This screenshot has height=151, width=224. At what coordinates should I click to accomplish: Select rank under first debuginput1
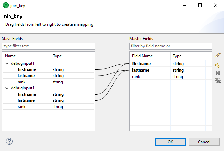(22, 82)
